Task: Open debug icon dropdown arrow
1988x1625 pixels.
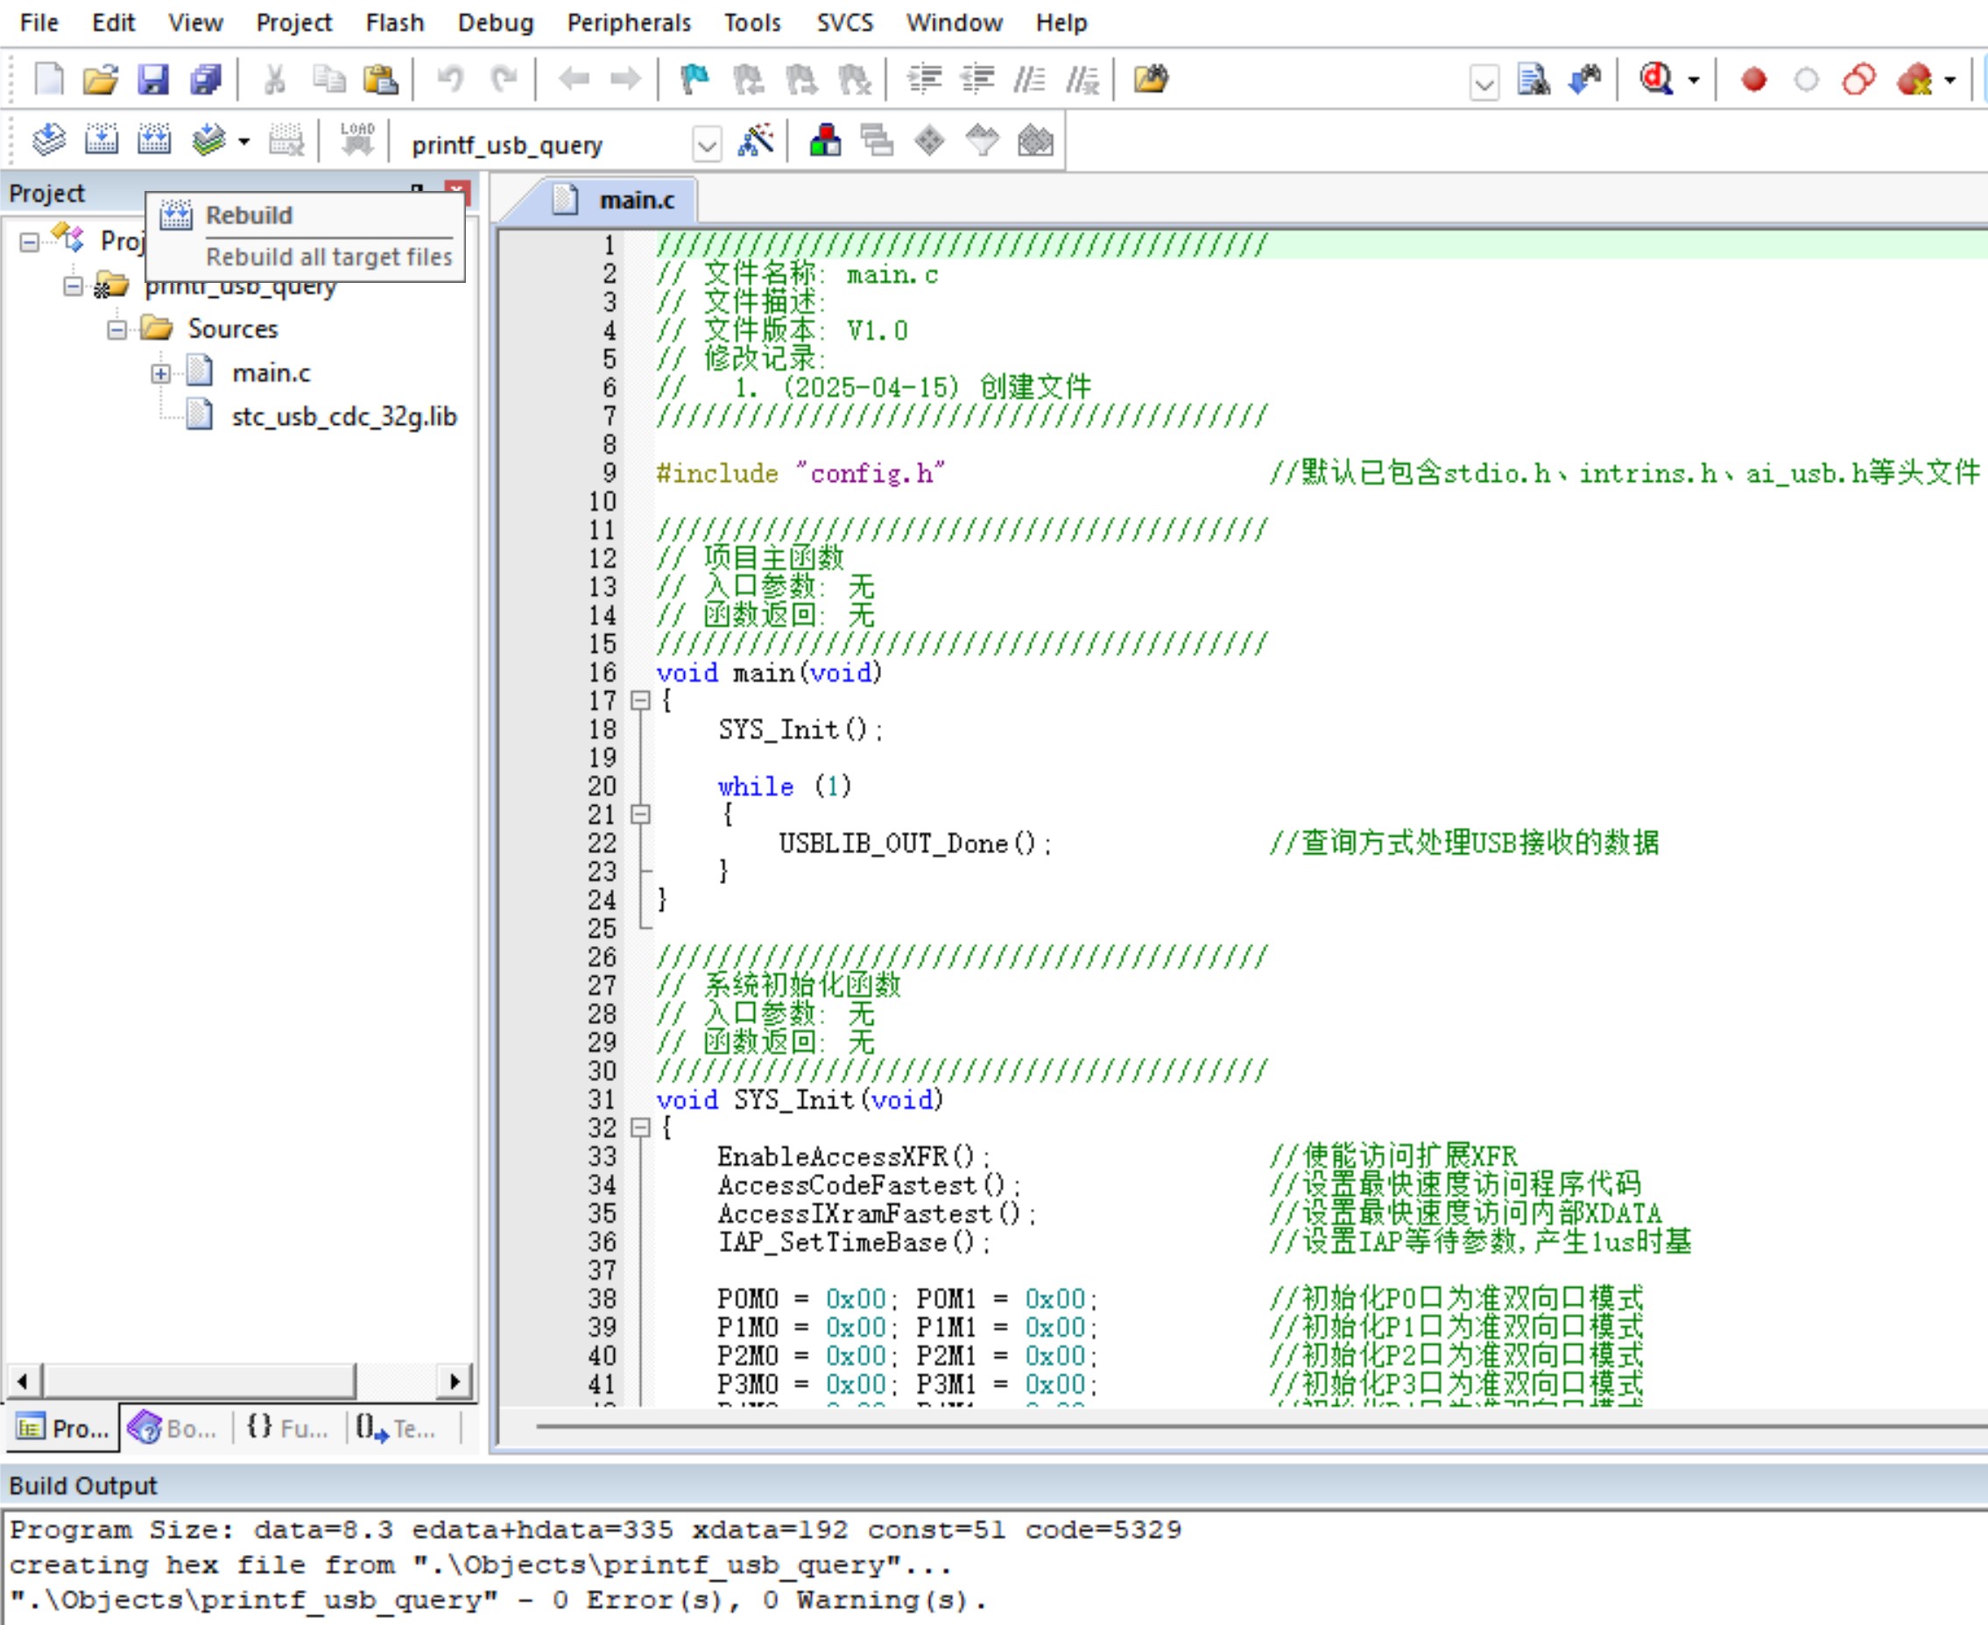Action: pyautogui.click(x=1693, y=81)
